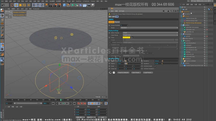Screen dimensions: 216x121
Task: Toggle the Uniform Scale checkbox
Action: 155,66
